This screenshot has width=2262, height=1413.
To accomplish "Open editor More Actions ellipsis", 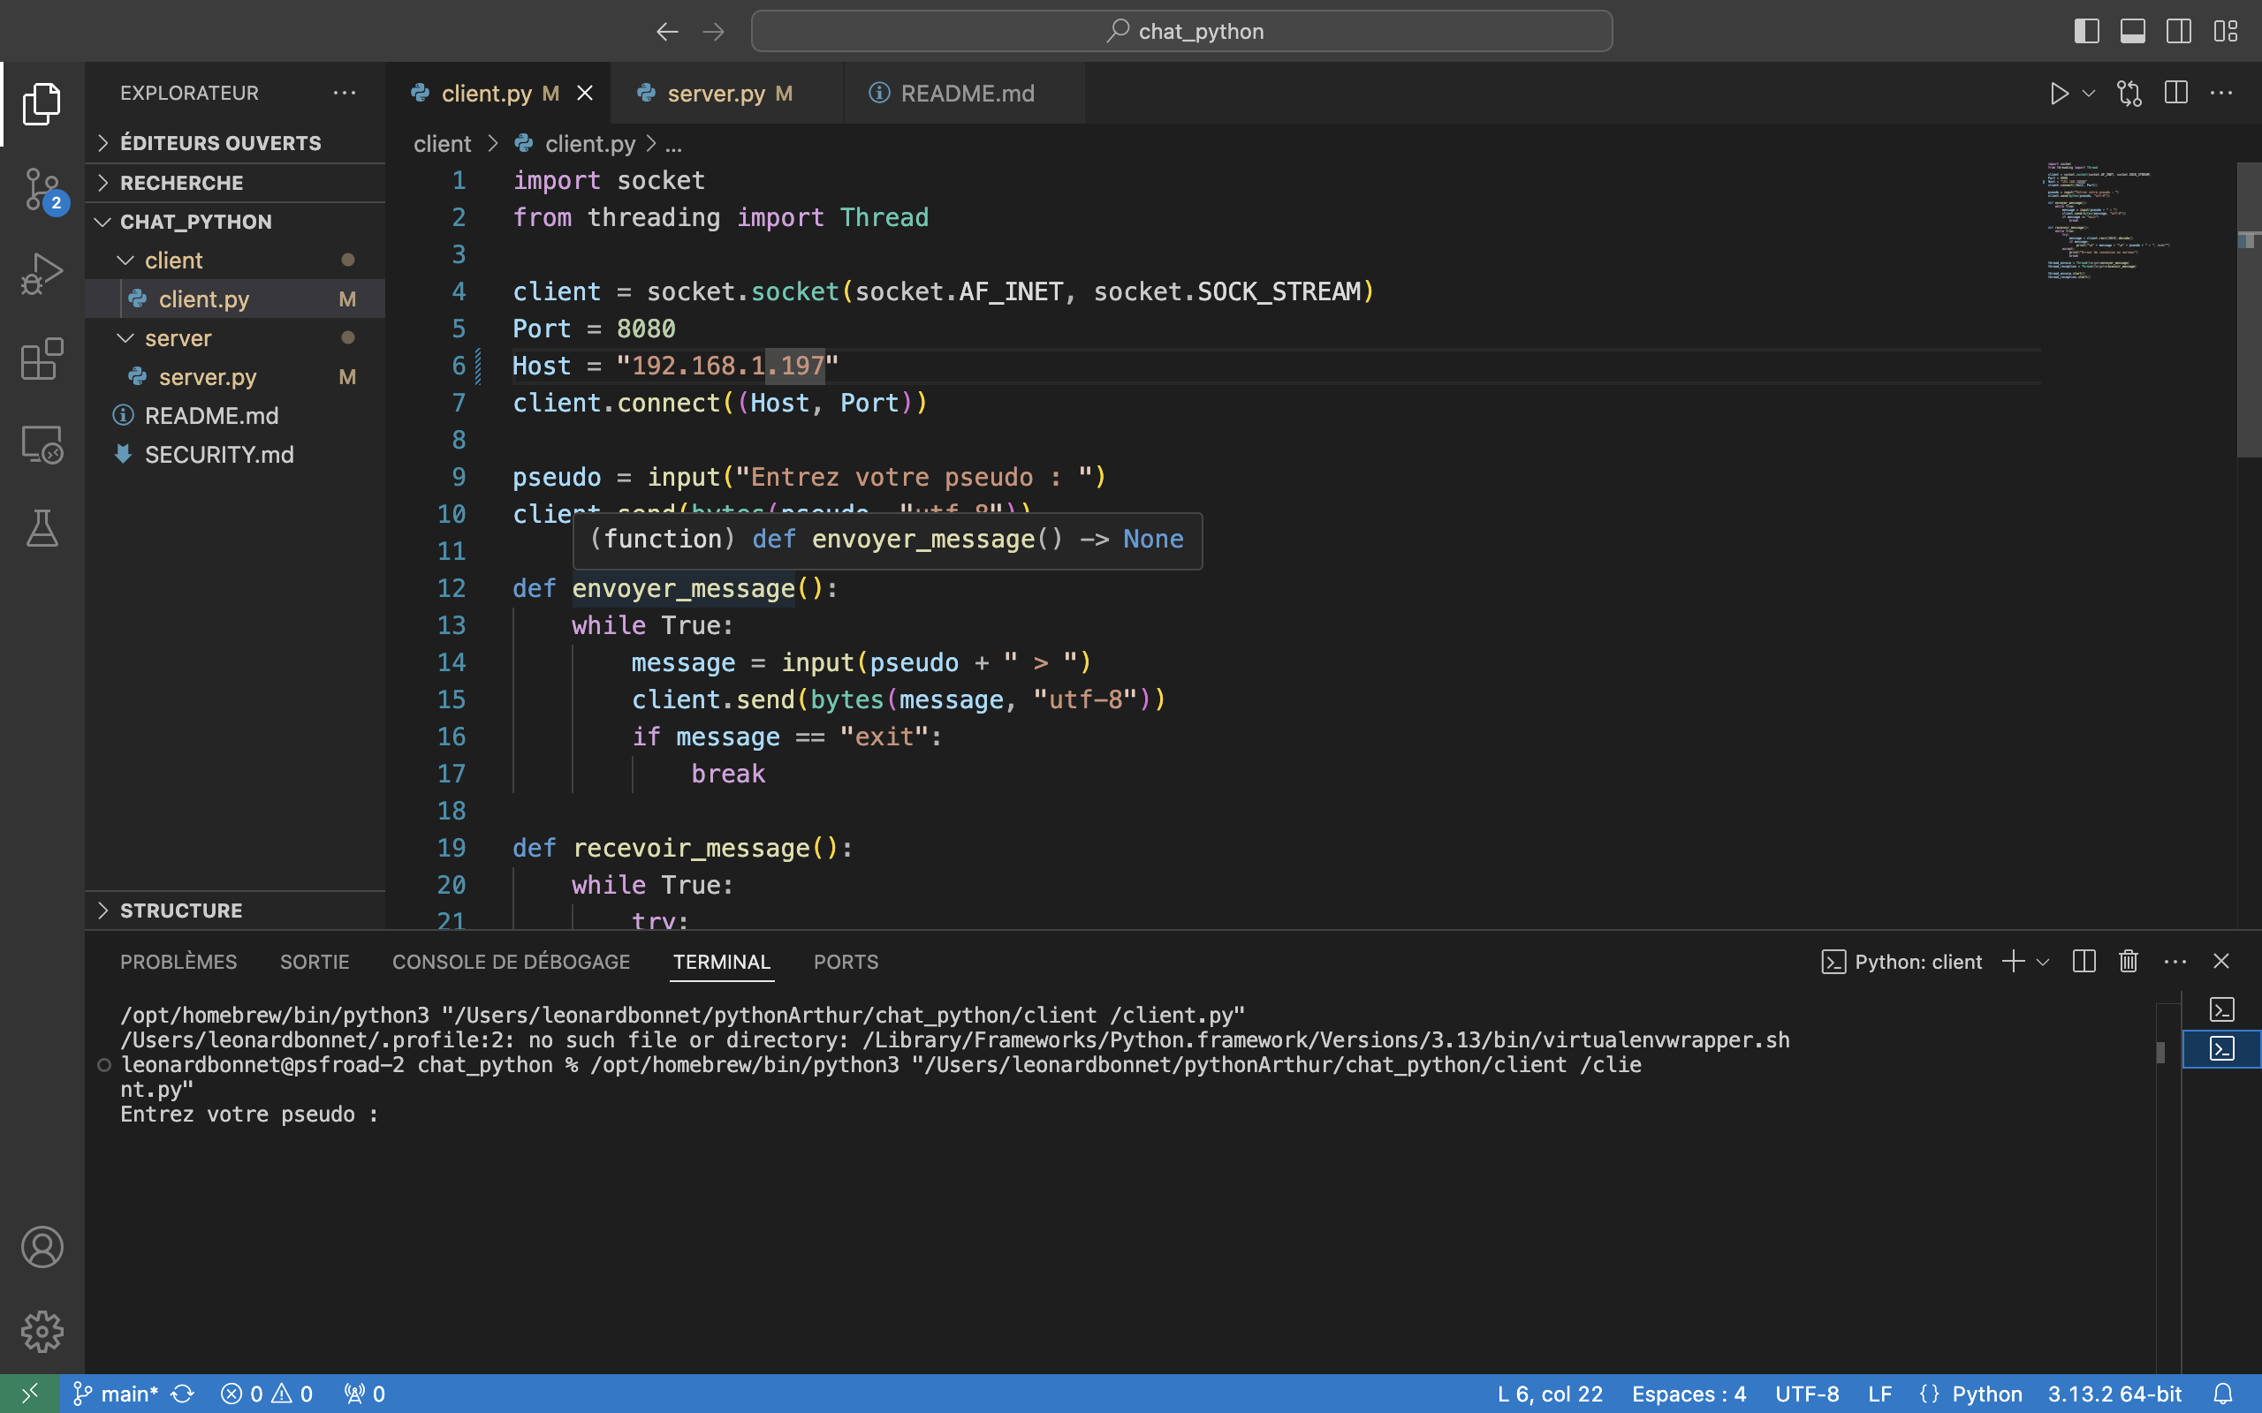I will pyautogui.click(x=2220, y=94).
